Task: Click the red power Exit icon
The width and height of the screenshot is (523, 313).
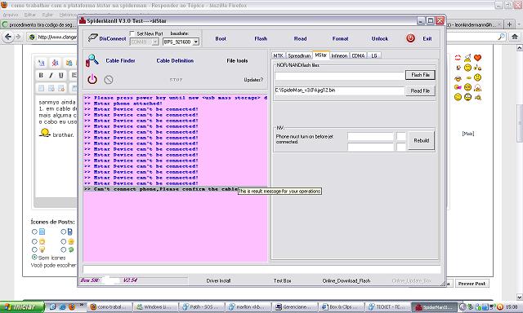Action: (410, 38)
